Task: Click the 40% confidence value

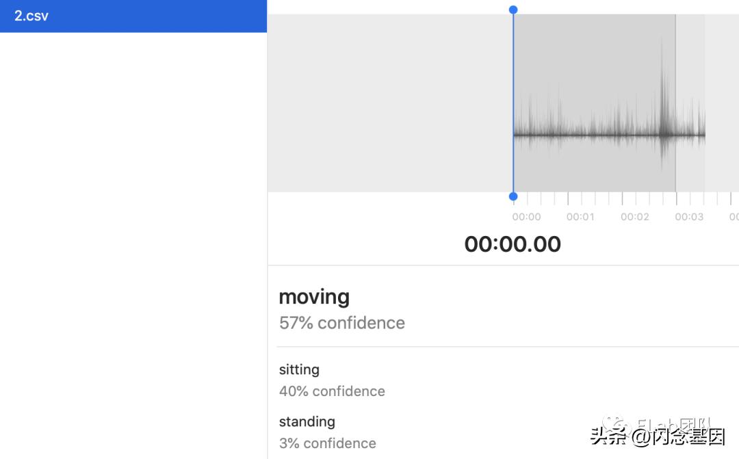Action: pyautogui.click(x=332, y=391)
